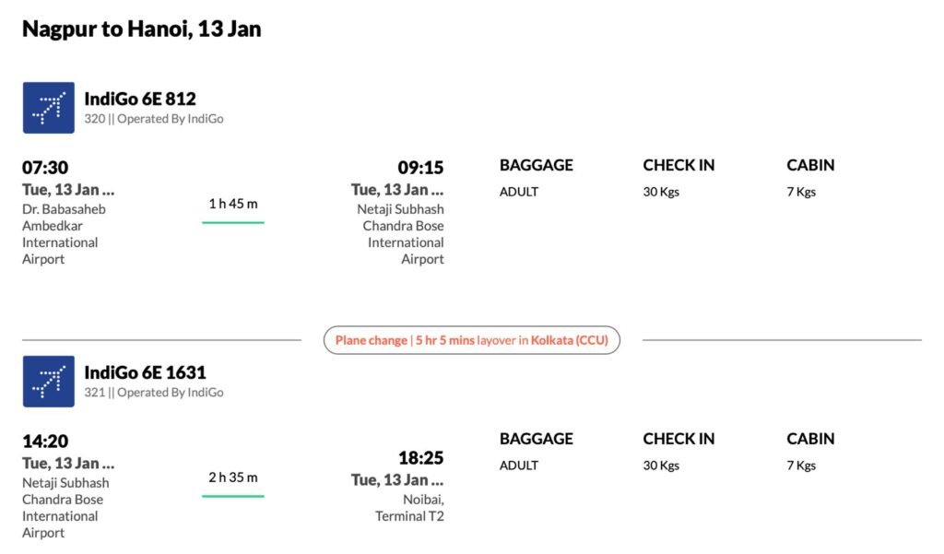Click the Kolkata layover plane change badge
Image resolution: width=944 pixels, height=554 pixels.
[471, 340]
